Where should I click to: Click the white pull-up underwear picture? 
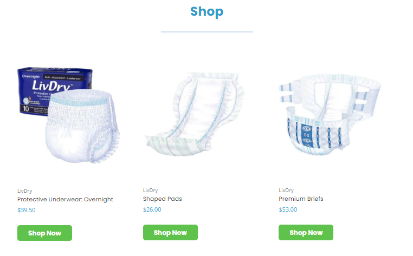[82, 126]
